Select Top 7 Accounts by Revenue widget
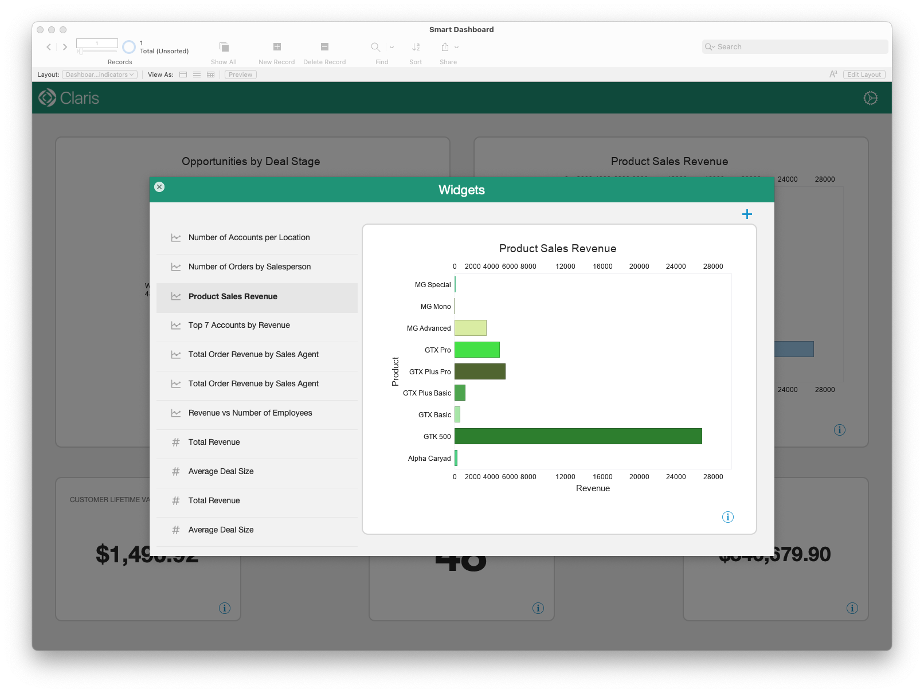 pyautogui.click(x=257, y=325)
